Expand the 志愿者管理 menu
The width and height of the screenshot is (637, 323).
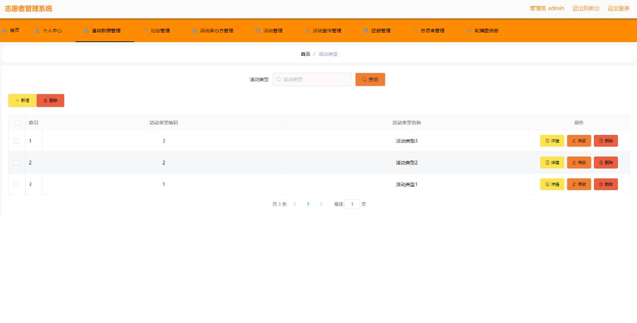[430, 31]
